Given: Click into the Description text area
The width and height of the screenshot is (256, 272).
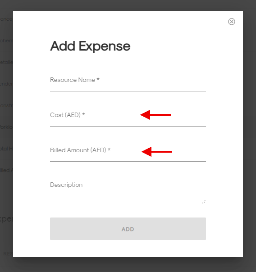Looking at the screenshot, I should (128, 193).
